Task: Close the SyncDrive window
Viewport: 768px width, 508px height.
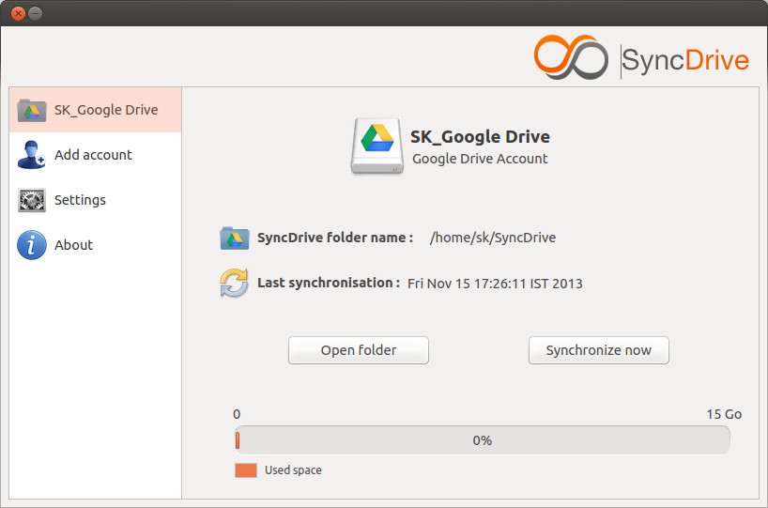Action: coord(18,14)
